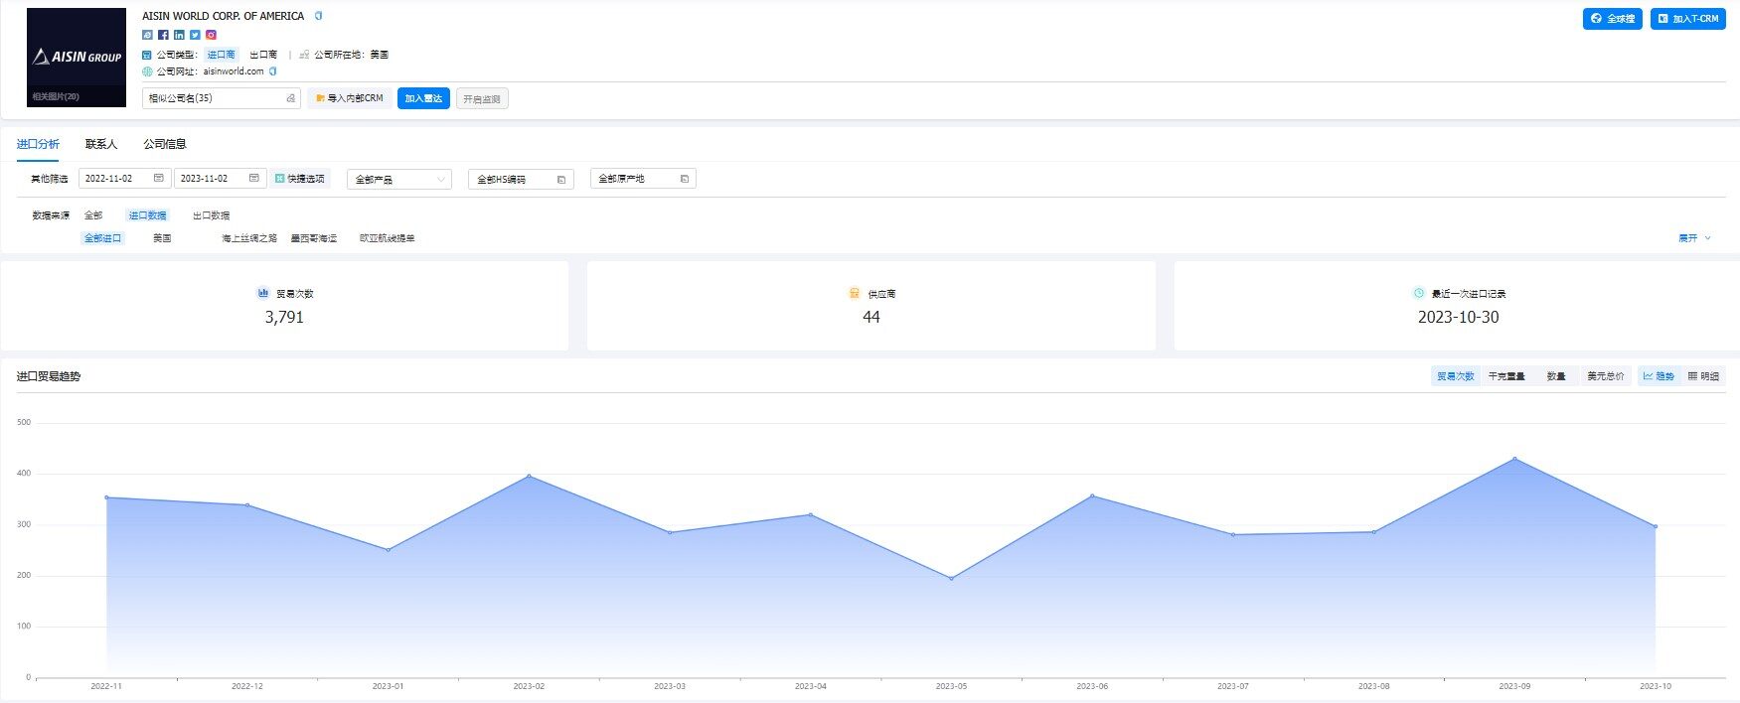
Task: Switch to the 联系人 tab
Action: tap(101, 144)
